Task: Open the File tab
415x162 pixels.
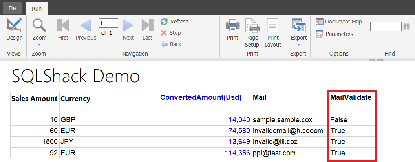Action: tap(12, 7)
